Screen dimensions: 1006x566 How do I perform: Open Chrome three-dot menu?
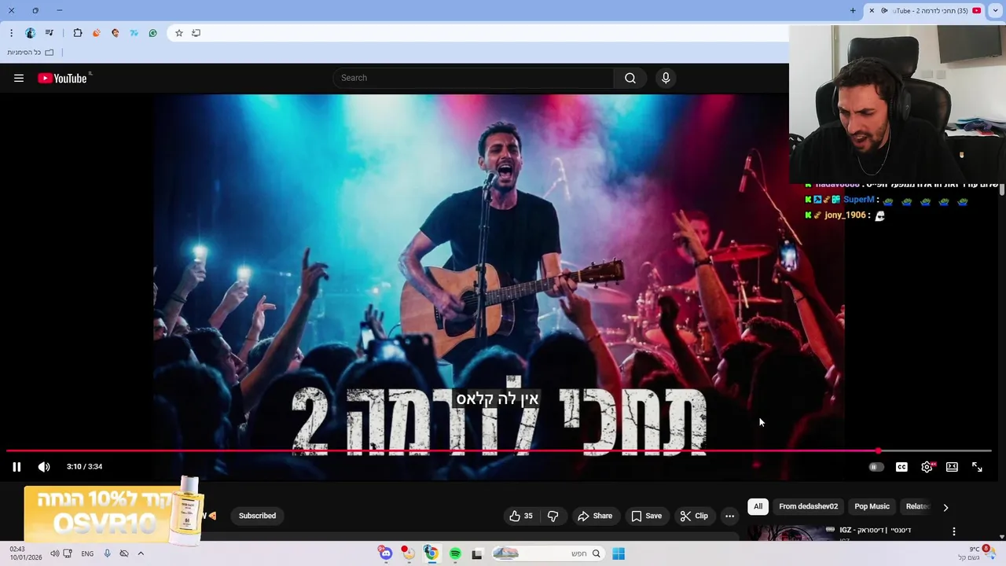click(11, 33)
